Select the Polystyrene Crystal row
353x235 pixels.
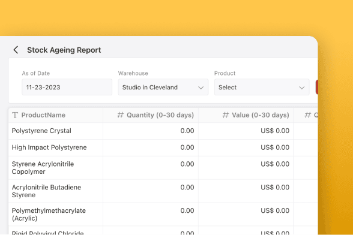(x=163, y=131)
